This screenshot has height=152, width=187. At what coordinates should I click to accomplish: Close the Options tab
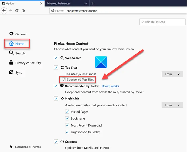(x=41, y=3)
